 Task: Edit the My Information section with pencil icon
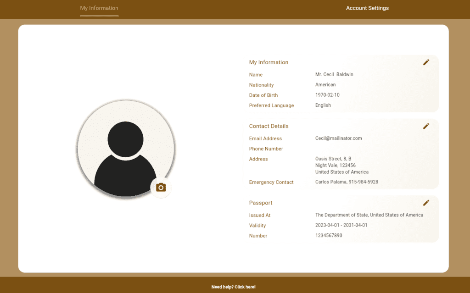tap(426, 62)
